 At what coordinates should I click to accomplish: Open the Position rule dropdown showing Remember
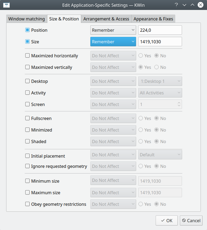pos(113,30)
